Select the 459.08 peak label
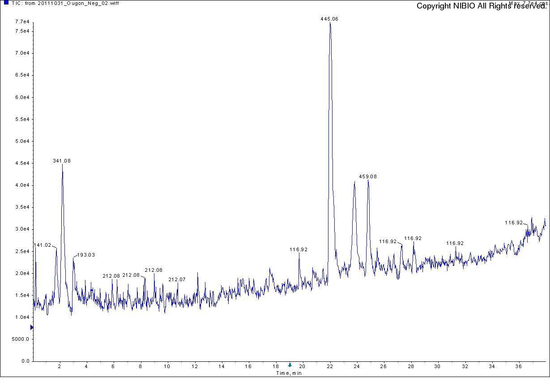This screenshot has width=550, height=386. 368,176
